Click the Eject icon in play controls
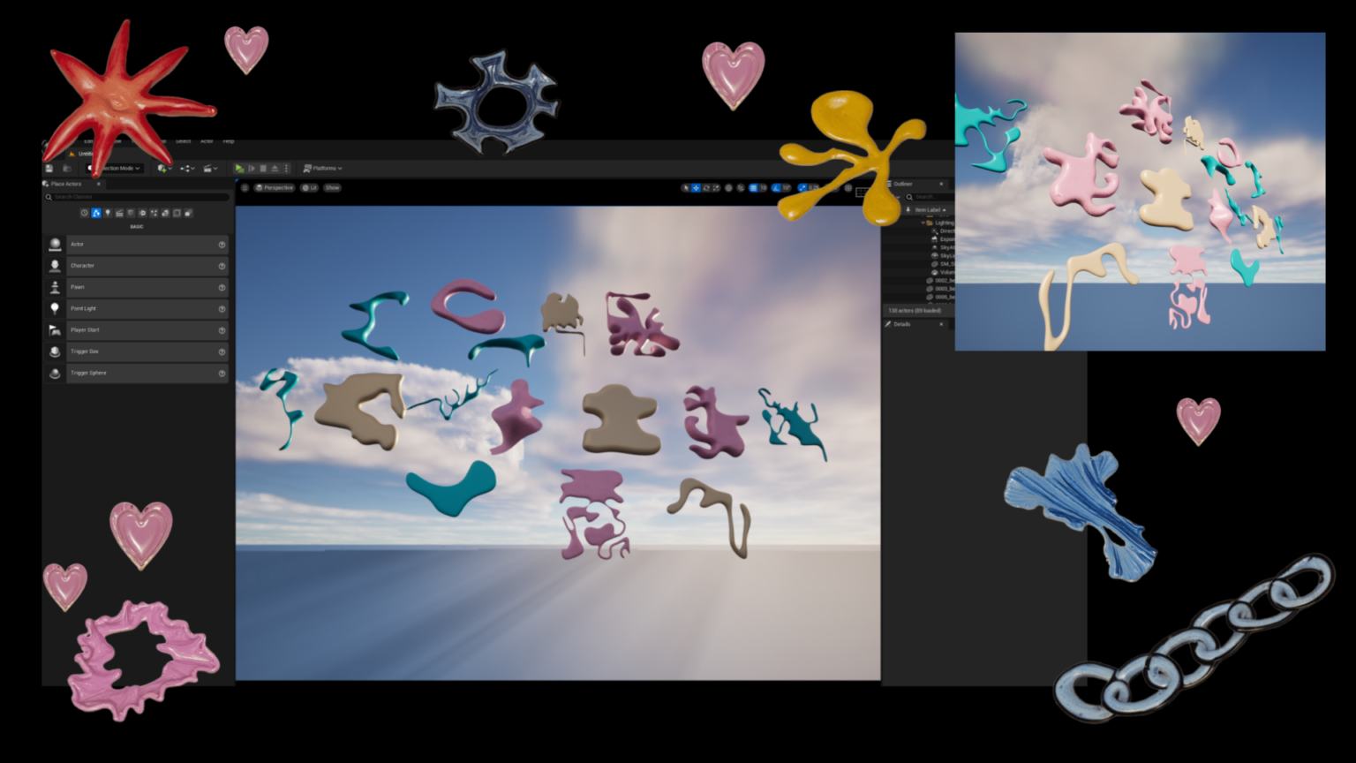1356x763 pixels. click(x=275, y=168)
